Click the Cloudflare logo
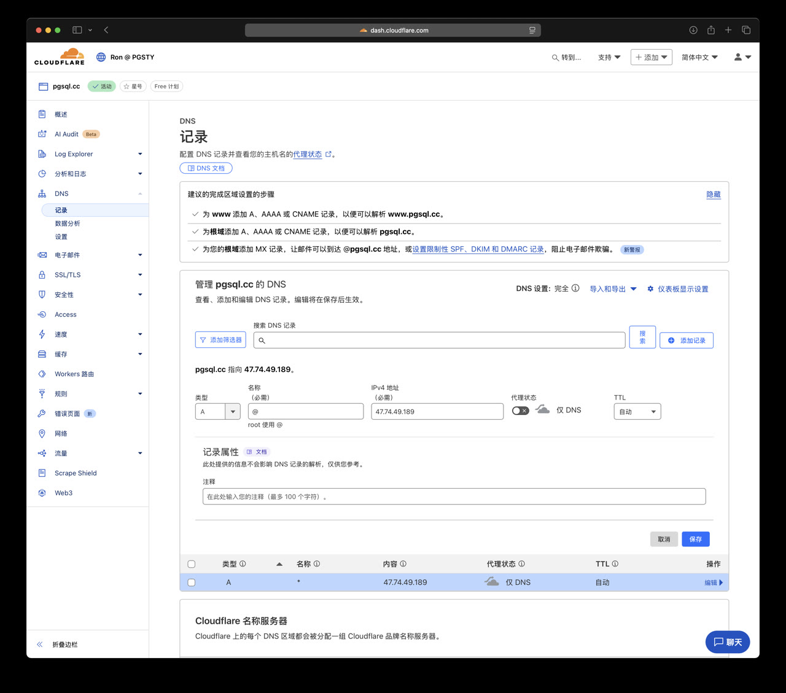This screenshot has width=786, height=693. click(60, 56)
